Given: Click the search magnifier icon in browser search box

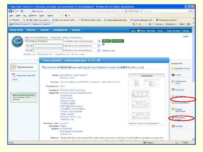Looking at the screenshot, I should [190, 11].
